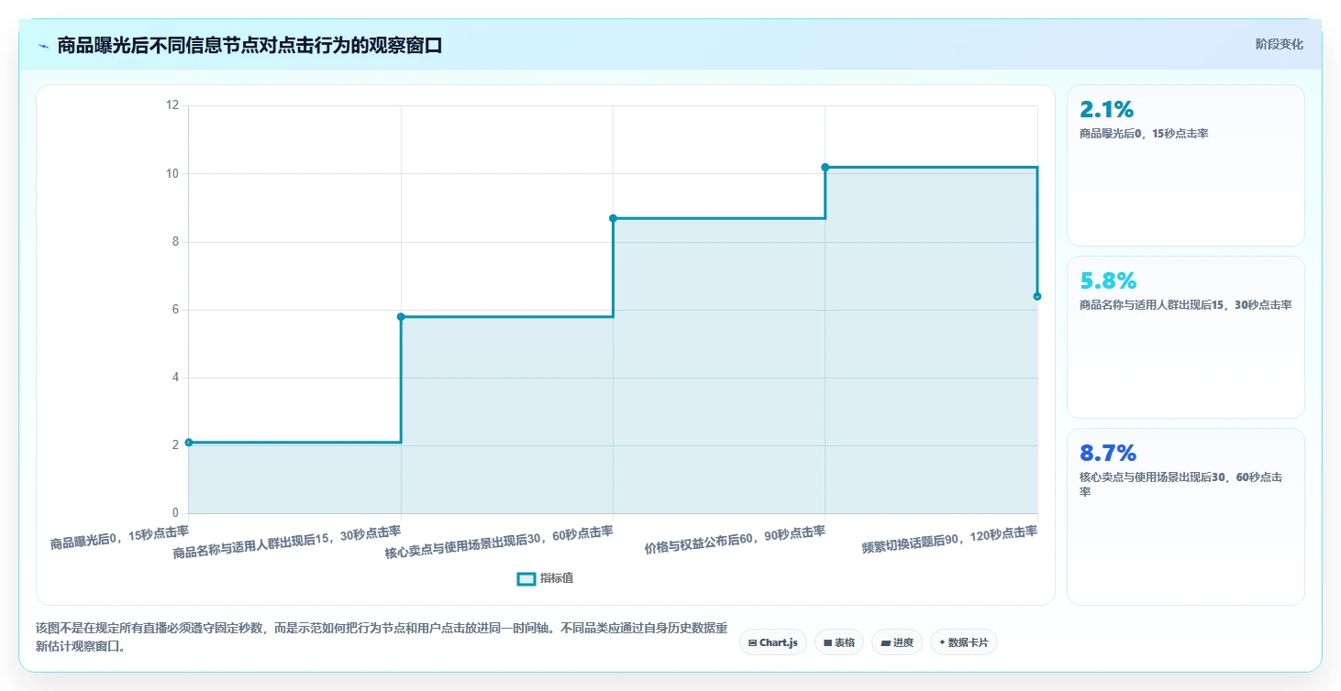
Task: Click the footnote paragraph starting 该图不是在规定
Action: (x=382, y=637)
